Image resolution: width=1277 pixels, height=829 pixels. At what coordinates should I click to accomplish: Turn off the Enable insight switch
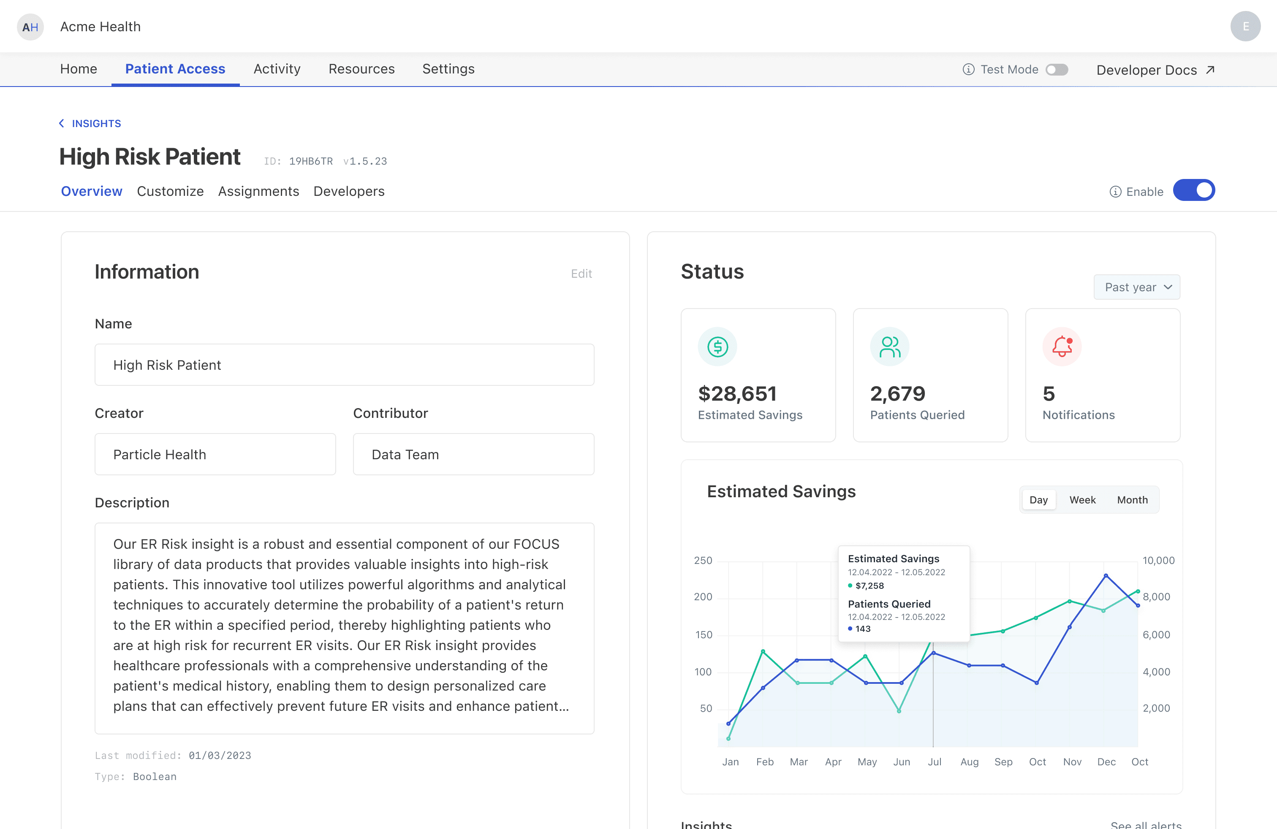coord(1193,191)
